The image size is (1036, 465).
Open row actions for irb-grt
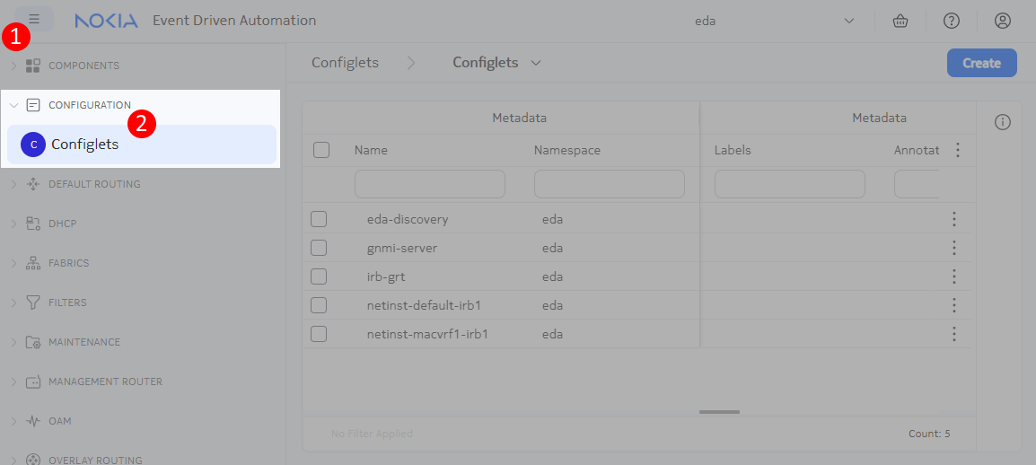tap(954, 276)
